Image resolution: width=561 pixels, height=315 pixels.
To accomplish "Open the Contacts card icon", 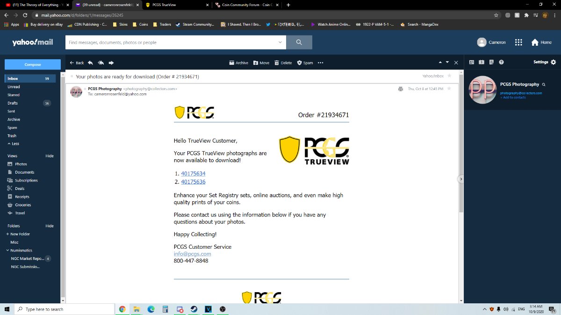I will [471, 62].
